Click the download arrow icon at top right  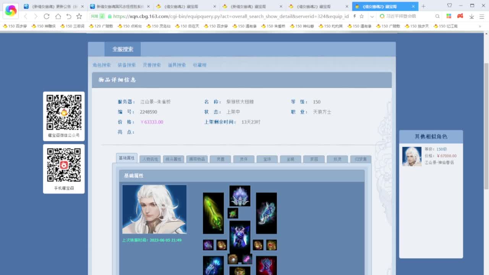click(x=472, y=16)
